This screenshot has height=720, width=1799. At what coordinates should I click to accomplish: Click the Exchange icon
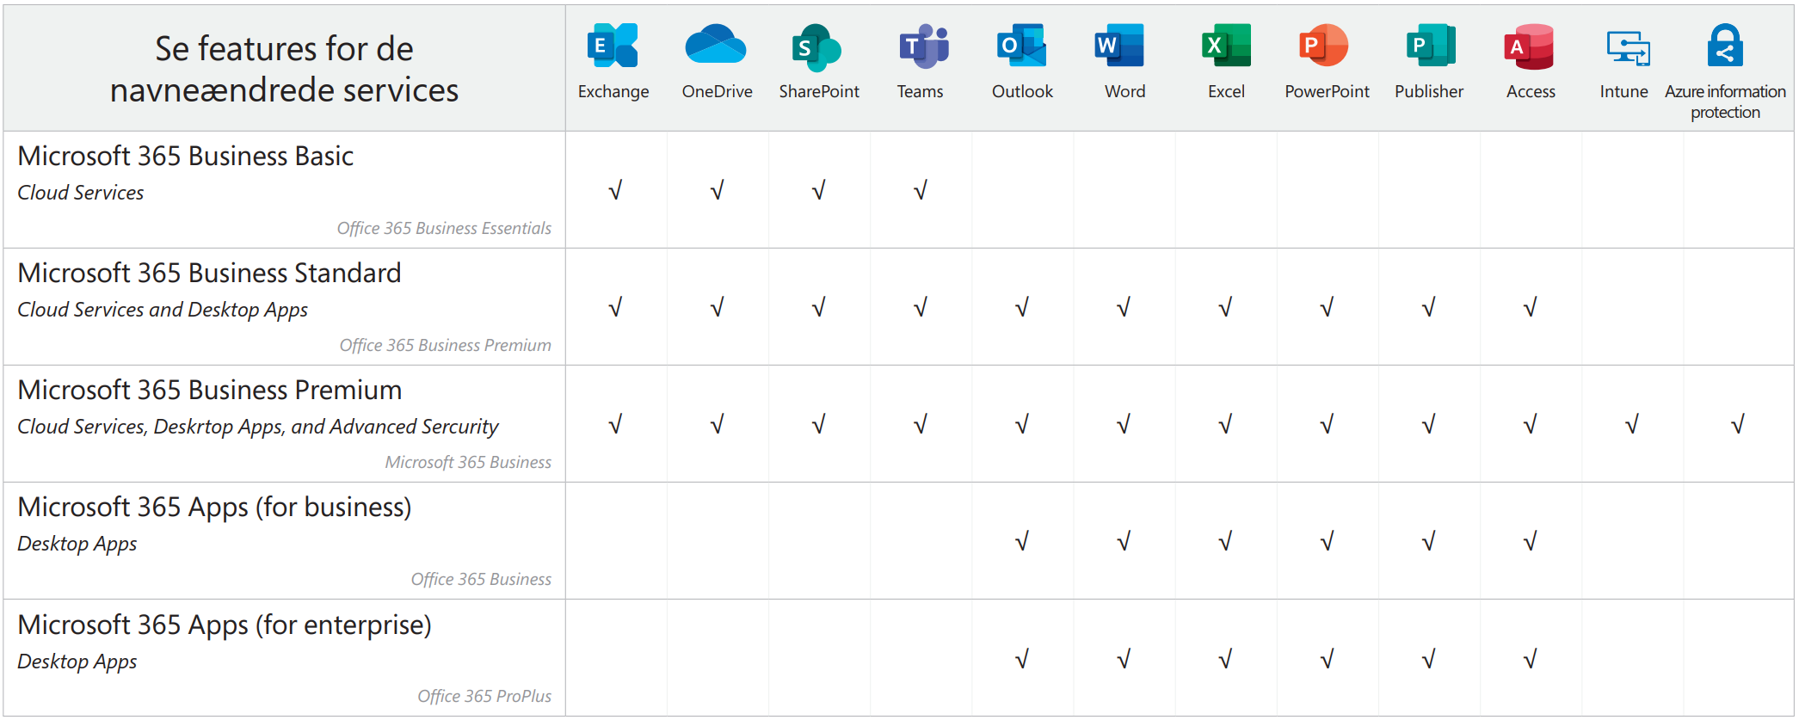(x=613, y=46)
